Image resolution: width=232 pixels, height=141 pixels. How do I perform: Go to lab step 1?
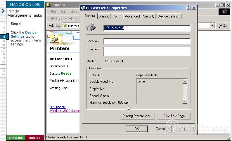[4, 24]
